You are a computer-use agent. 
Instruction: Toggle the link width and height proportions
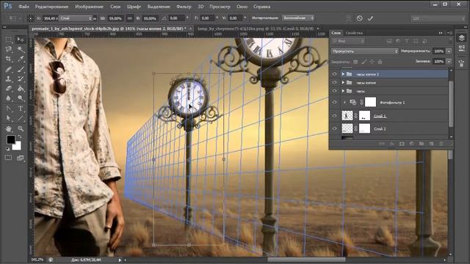pyautogui.click(x=129, y=18)
